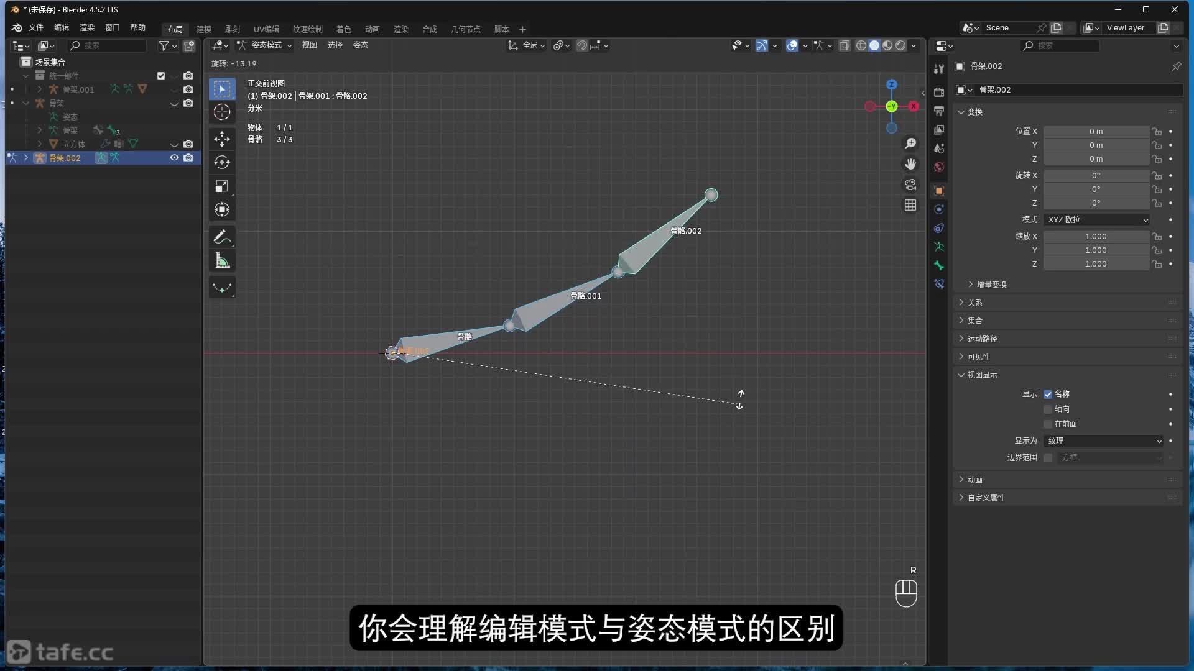Activate the 3D Cursor tool
The height and width of the screenshot is (671, 1194).
pos(222,112)
